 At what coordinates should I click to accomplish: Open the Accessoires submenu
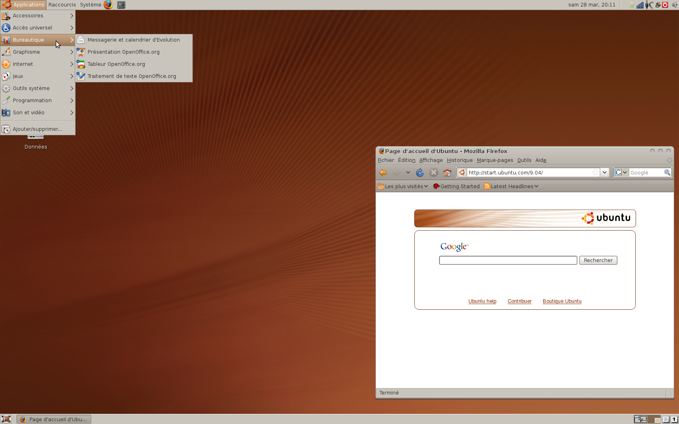38,15
